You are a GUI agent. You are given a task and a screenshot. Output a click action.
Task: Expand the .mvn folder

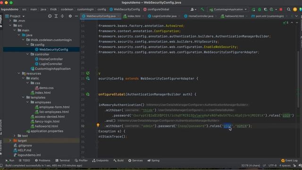(x=10, y=21)
